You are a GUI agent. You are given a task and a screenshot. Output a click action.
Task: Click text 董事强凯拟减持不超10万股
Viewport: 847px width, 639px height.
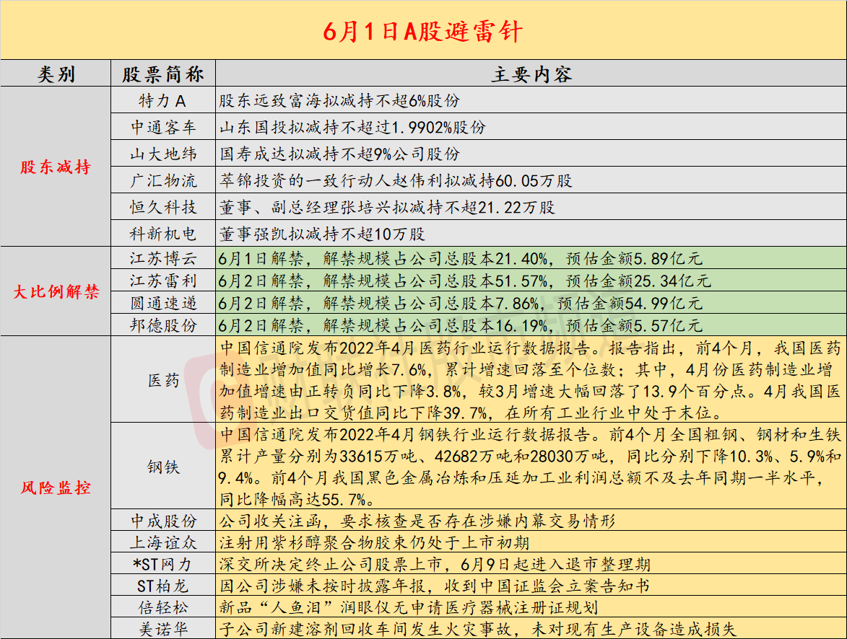pos(322,234)
